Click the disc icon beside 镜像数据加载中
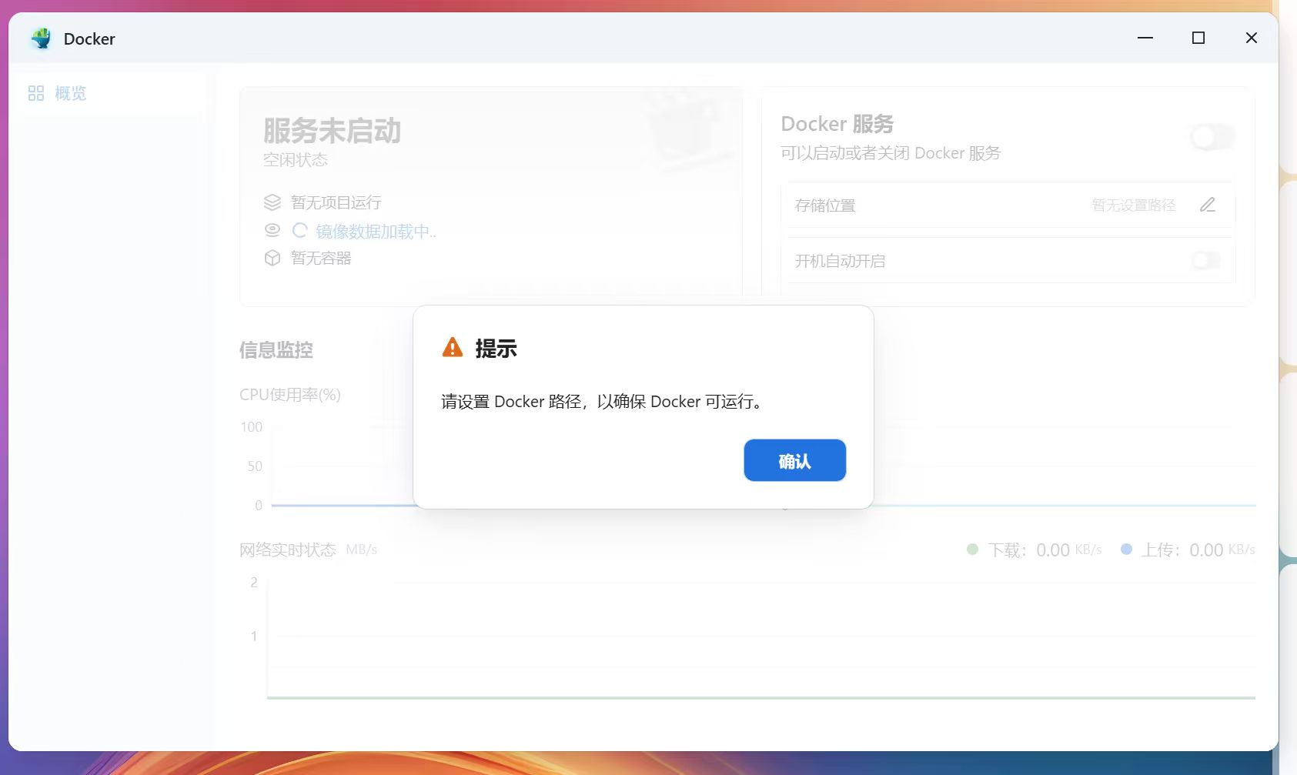 click(x=272, y=230)
